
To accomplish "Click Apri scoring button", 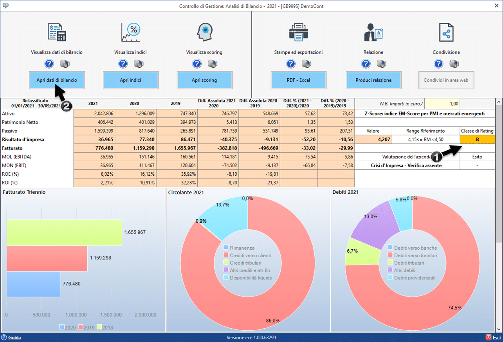I will (204, 80).
